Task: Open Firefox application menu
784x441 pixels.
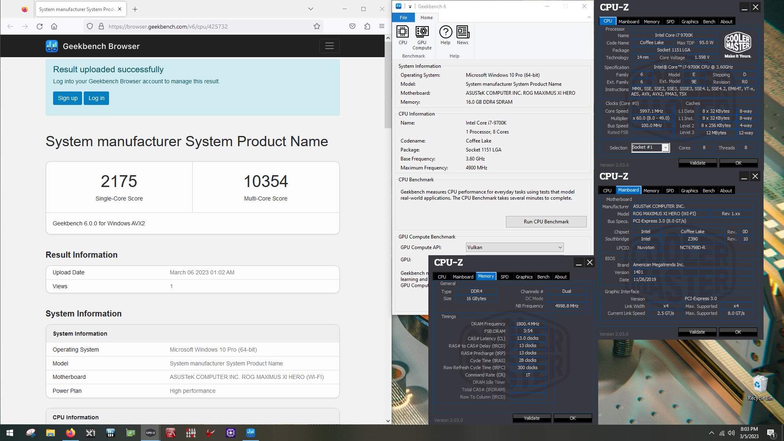Action: coord(382,27)
